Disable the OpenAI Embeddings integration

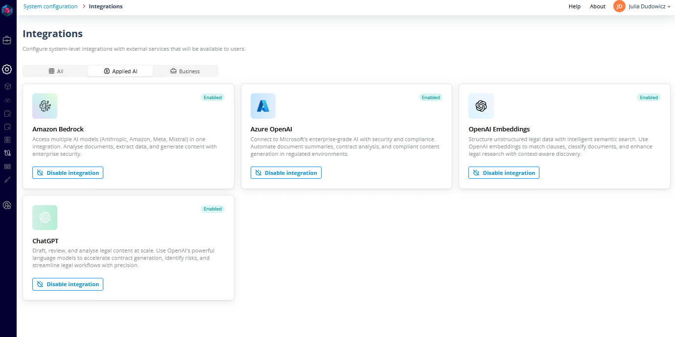(504, 173)
